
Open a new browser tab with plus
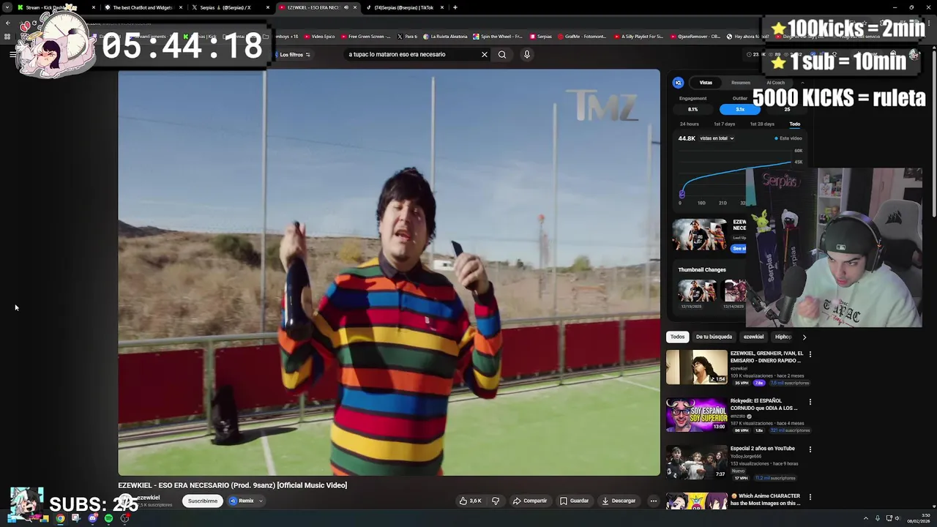pos(455,7)
